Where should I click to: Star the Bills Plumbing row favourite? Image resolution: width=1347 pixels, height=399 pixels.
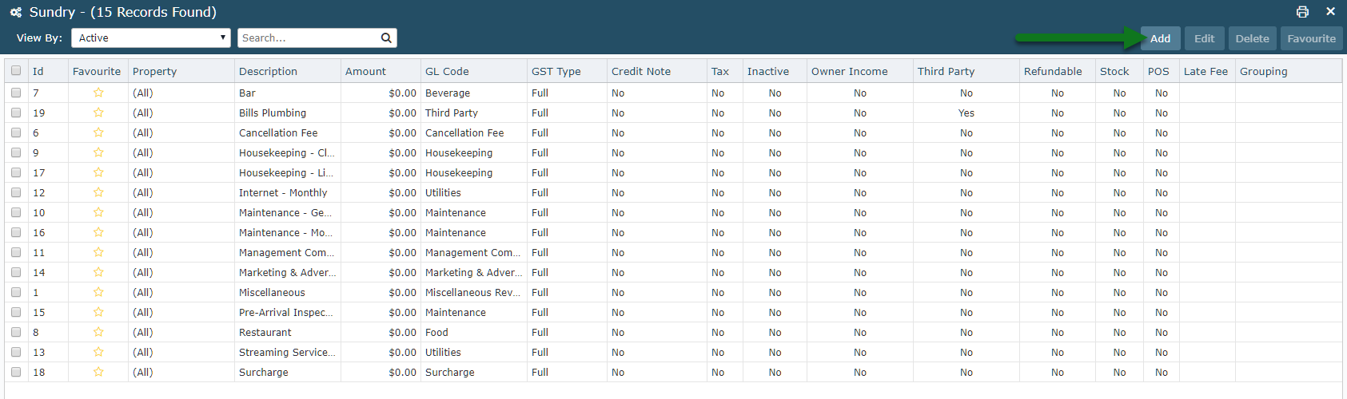pyautogui.click(x=98, y=113)
